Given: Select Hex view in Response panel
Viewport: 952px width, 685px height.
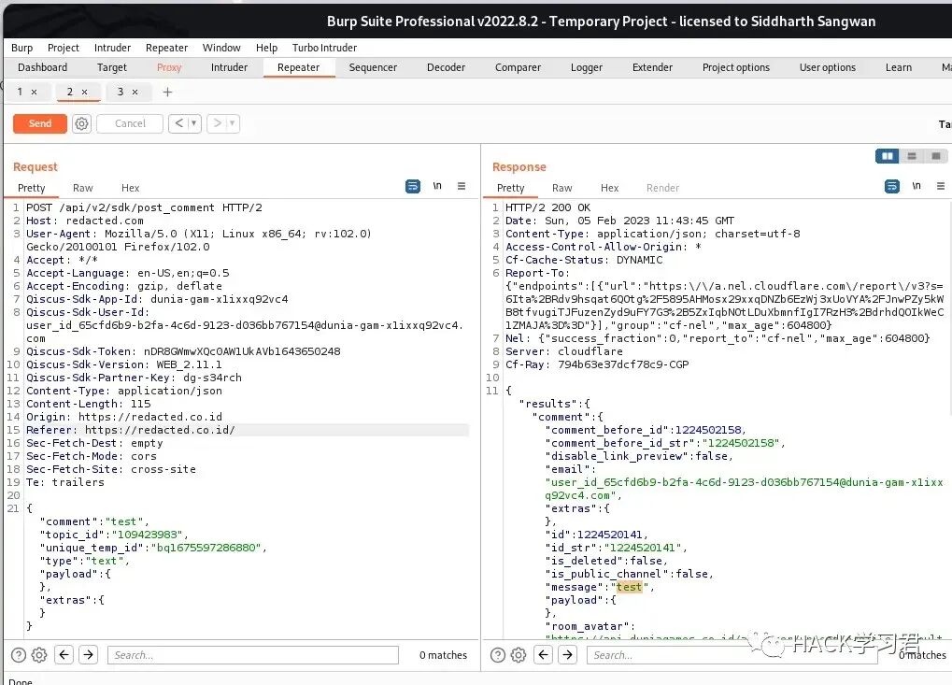Looking at the screenshot, I should tap(609, 188).
